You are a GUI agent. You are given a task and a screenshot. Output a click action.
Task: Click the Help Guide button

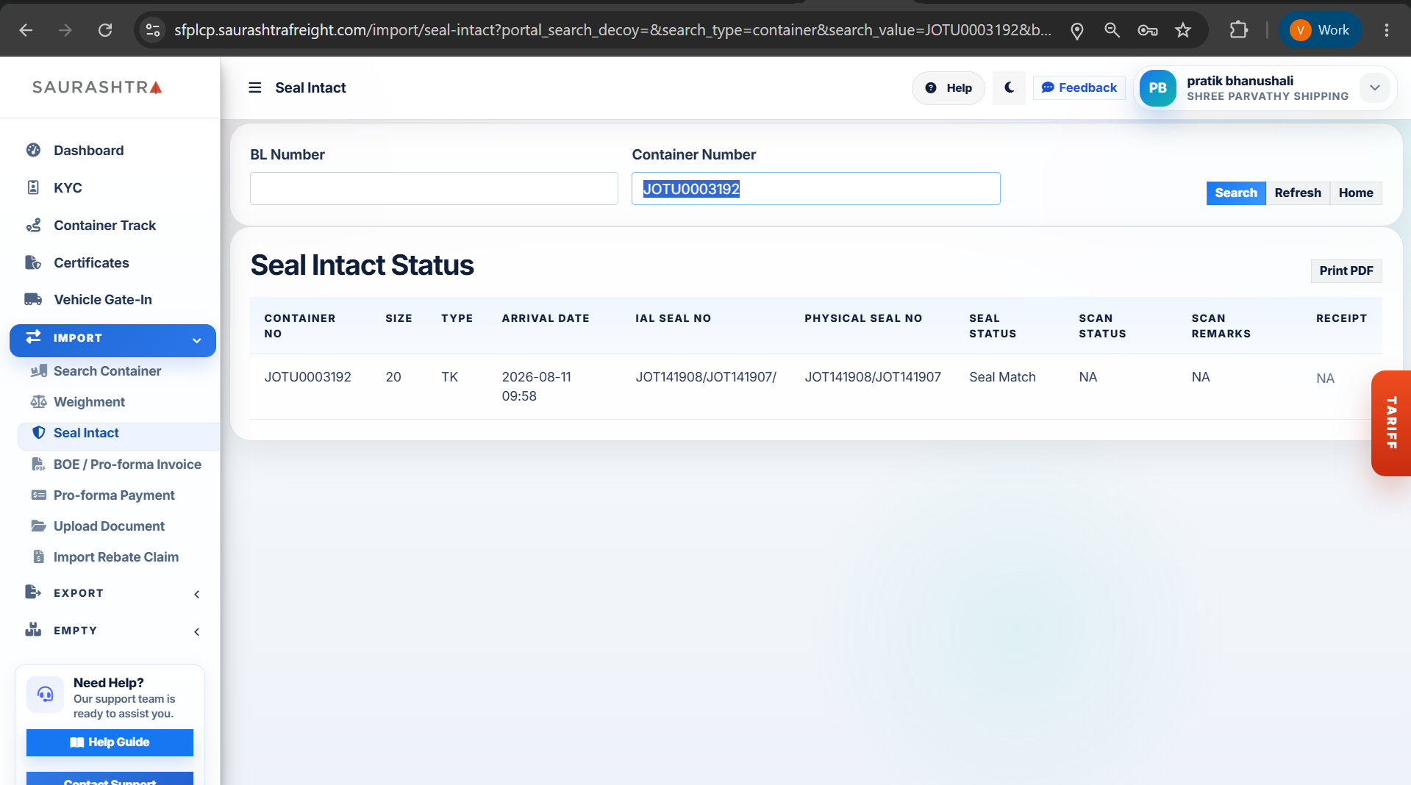tap(110, 742)
